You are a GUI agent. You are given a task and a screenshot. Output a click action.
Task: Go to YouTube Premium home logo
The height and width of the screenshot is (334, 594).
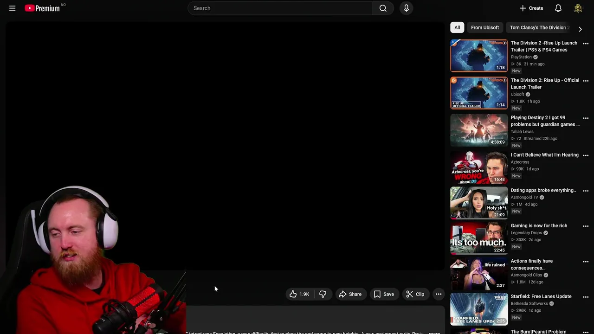point(42,8)
